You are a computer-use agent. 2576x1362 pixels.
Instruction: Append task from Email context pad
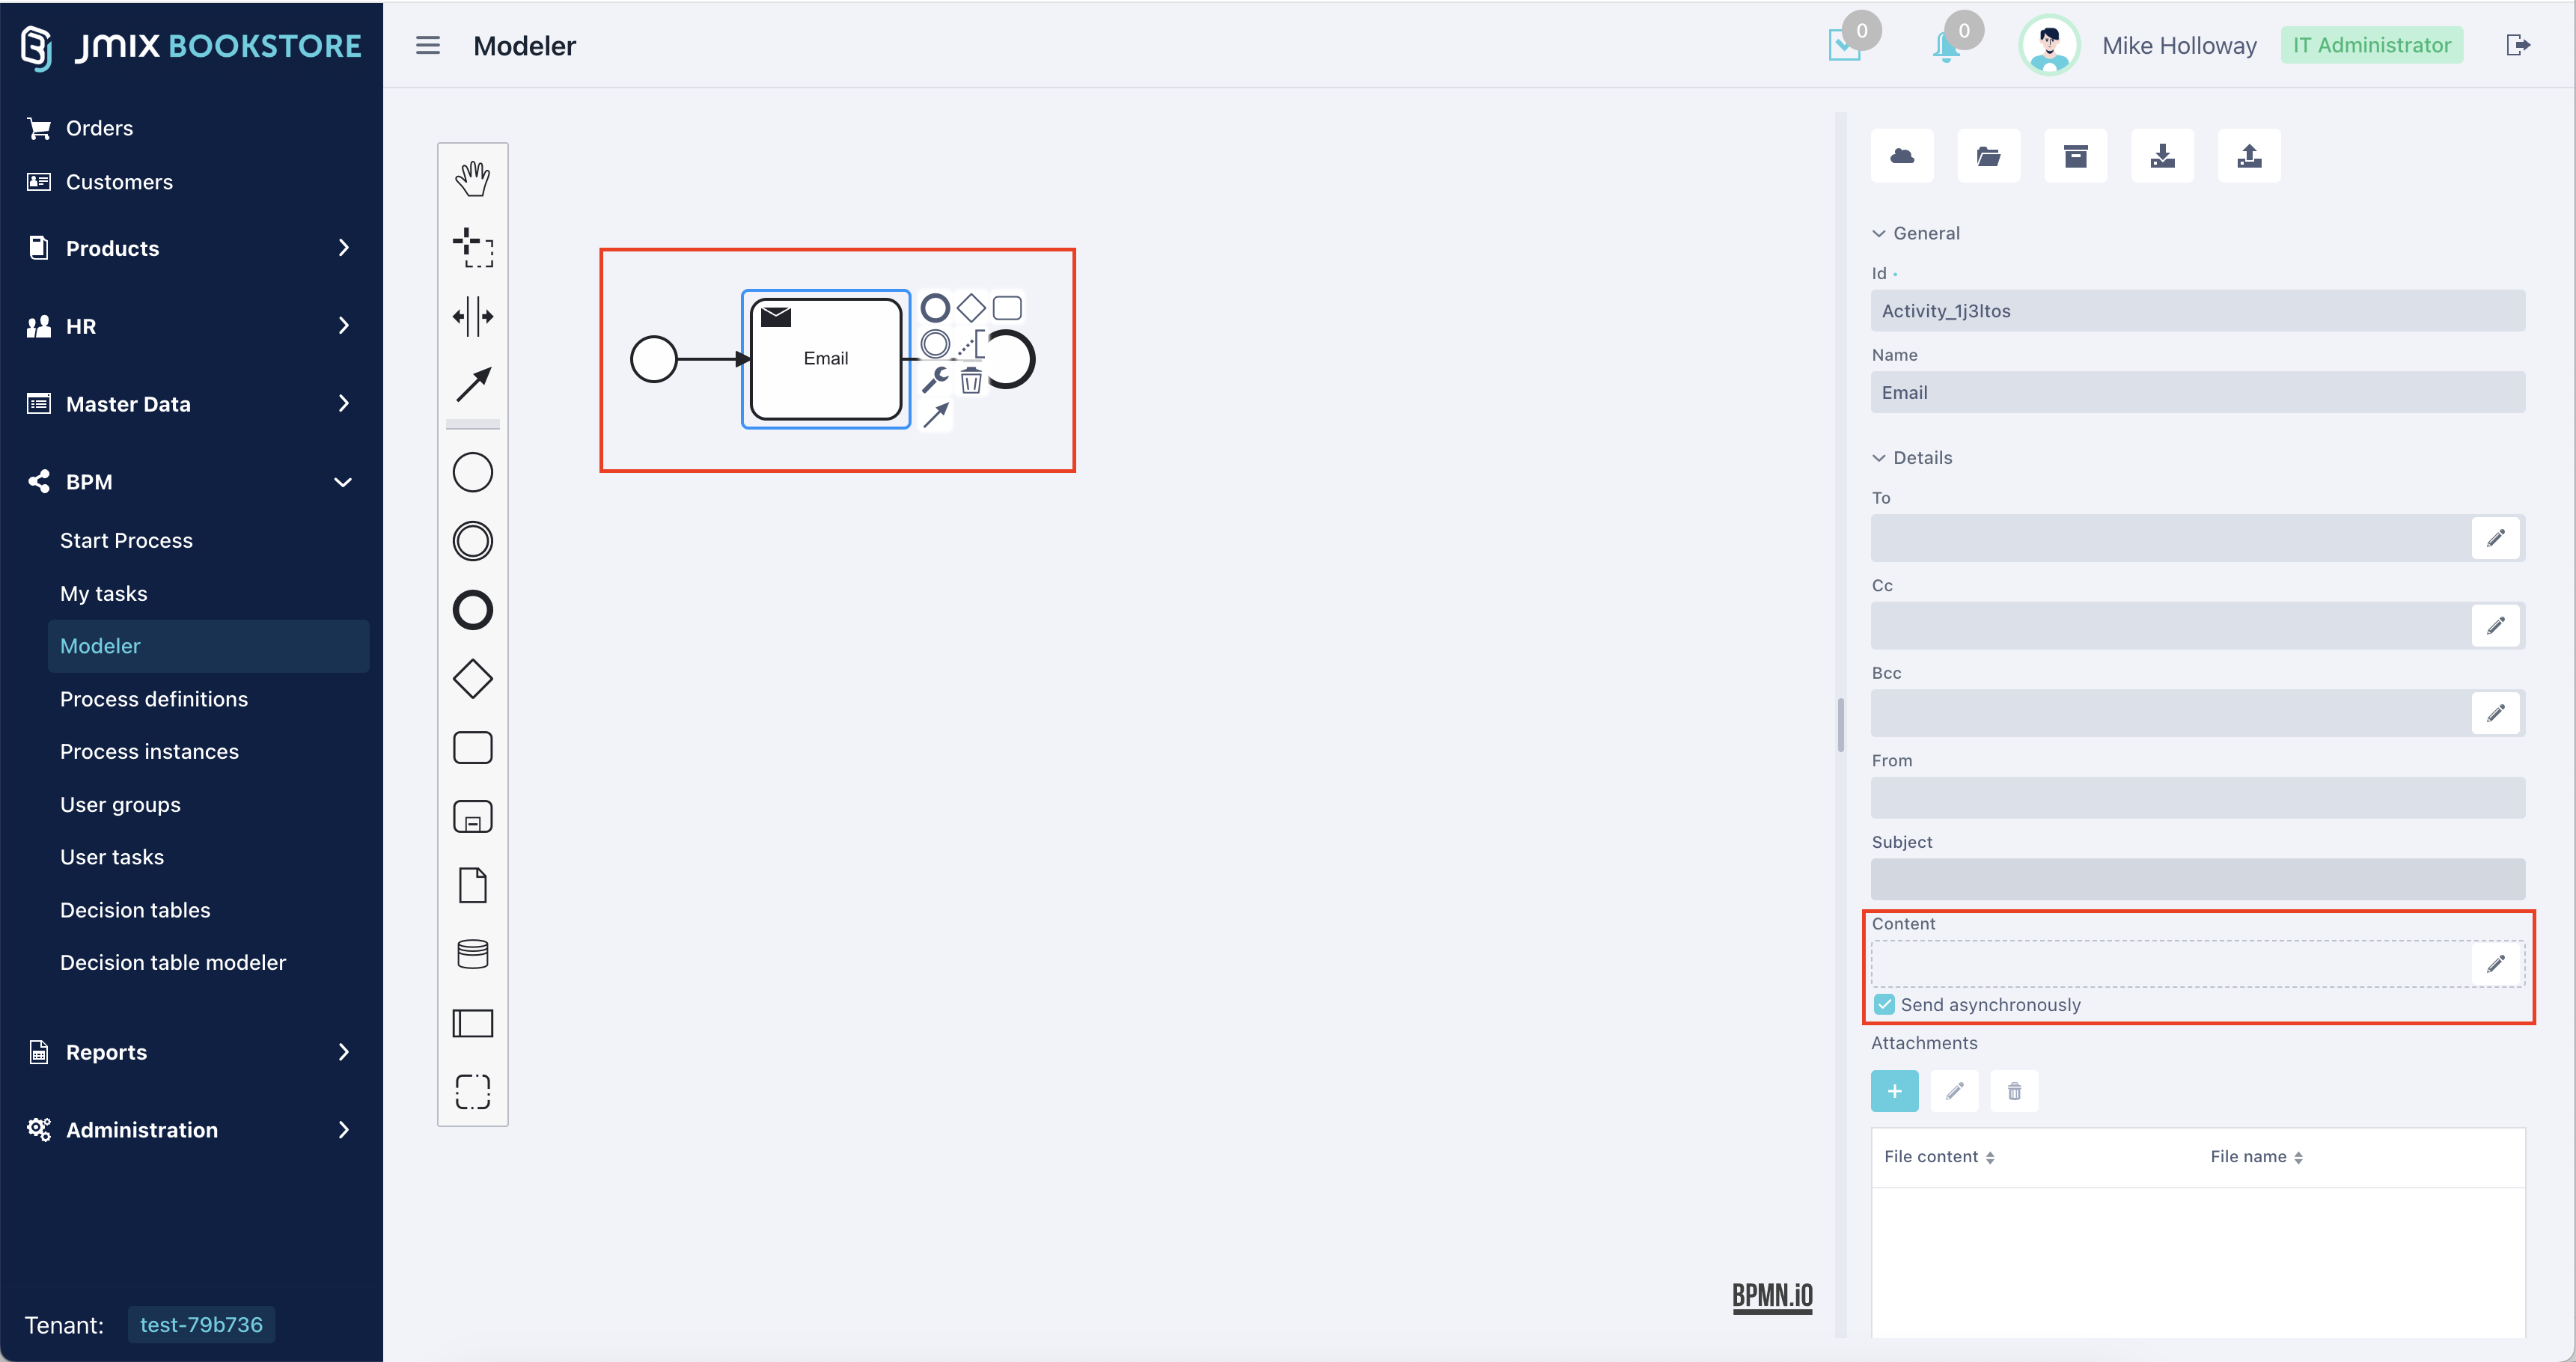pyautogui.click(x=1007, y=308)
